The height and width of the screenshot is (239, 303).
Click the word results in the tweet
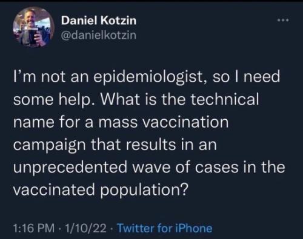tap(151, 145)
